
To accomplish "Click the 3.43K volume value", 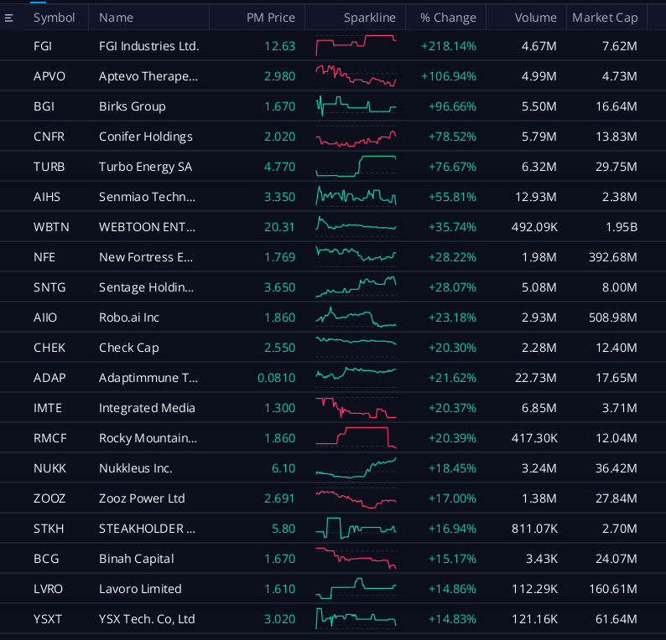I will click(x=541, y=558).
